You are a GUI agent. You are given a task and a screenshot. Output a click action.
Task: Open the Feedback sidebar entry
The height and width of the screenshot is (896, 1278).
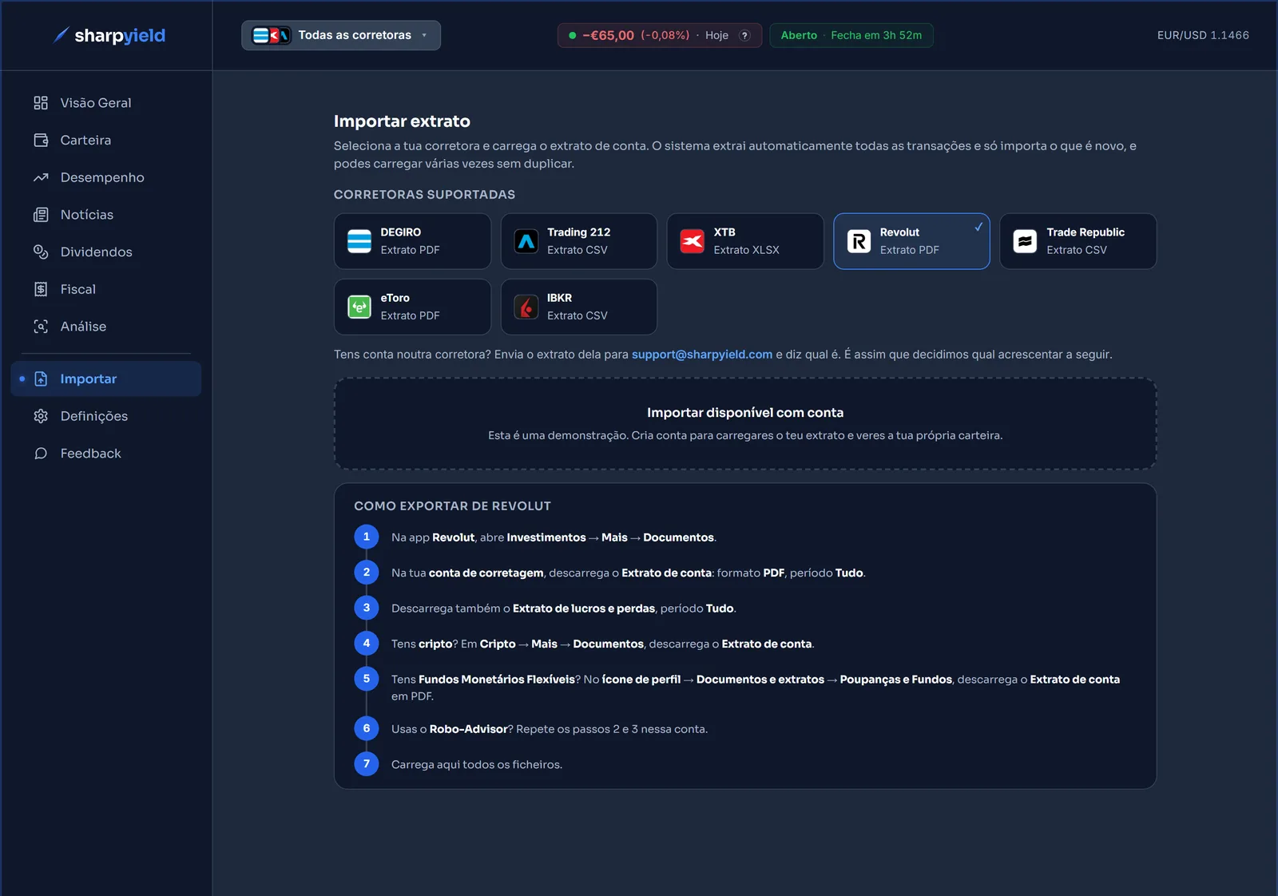tap(106, 454)
